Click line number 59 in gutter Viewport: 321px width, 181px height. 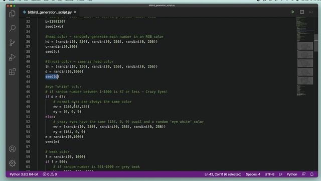click(28, 157)
